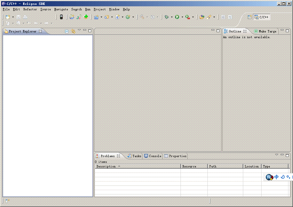
Task: Click the Build hammer icon
Action: click(x=142, y=17)
